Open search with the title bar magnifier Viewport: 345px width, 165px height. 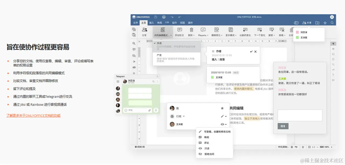[332, 23]
